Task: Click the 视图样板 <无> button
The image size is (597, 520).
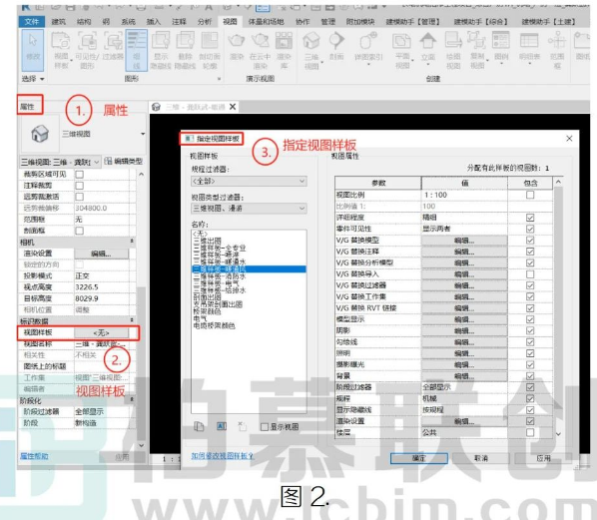Action: (101, 332)
